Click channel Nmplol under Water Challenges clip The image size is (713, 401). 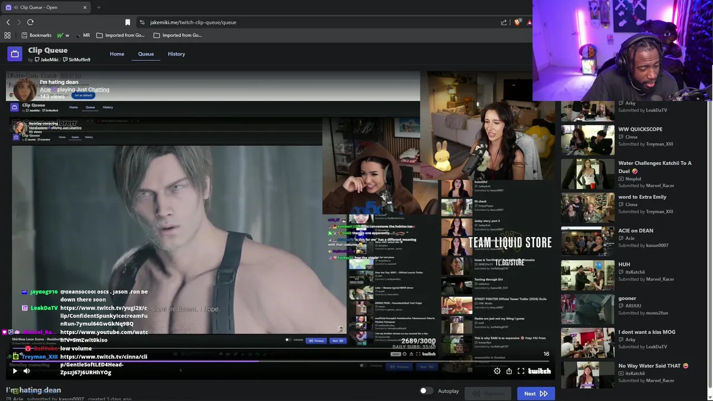tap(633, 179)
